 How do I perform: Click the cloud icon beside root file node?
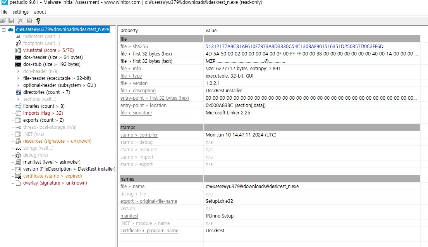(10, 29)
